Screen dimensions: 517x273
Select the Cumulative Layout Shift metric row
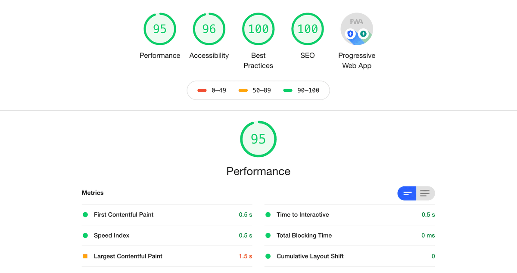(350, 256)
